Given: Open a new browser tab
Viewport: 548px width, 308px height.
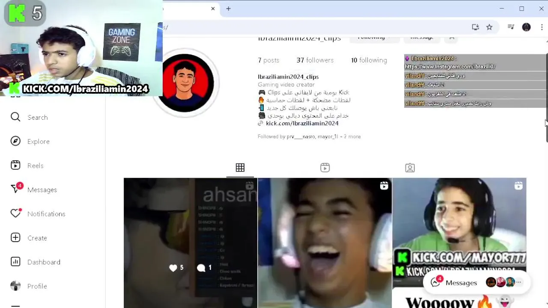Looking at the screenshot, I should (228, 9).
